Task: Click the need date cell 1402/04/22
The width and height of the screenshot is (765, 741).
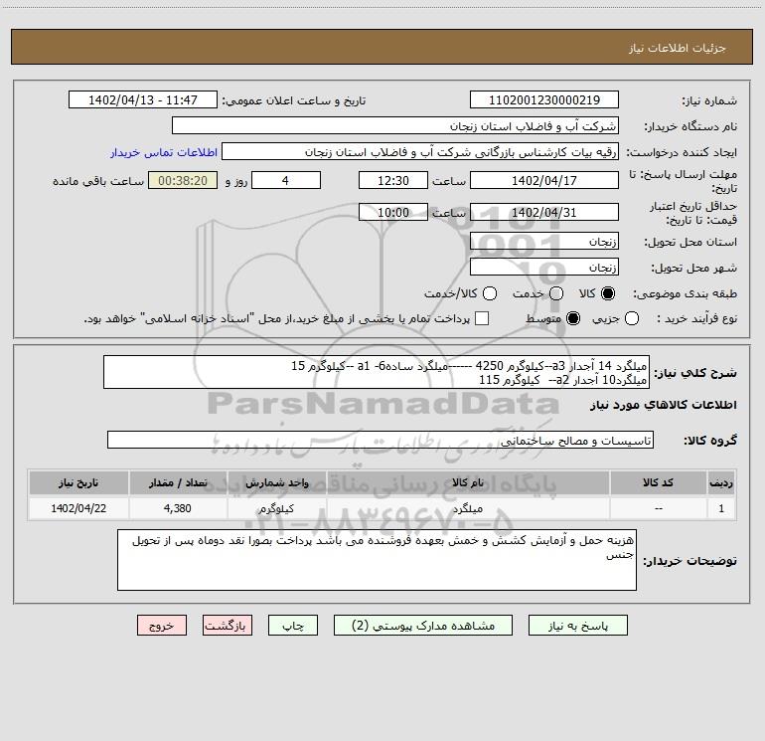Action: 78,508
